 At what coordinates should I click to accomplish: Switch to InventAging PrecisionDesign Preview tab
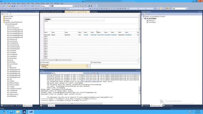pos(51,12)
